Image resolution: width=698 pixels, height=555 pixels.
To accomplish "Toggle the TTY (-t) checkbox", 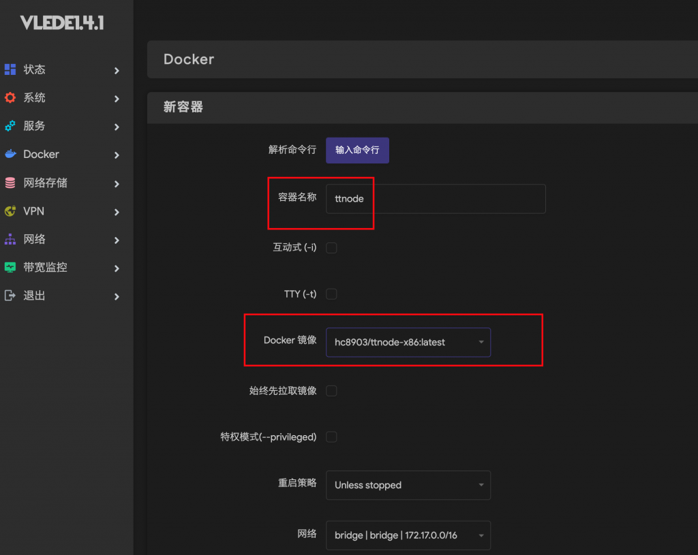I will click(331, 294).
